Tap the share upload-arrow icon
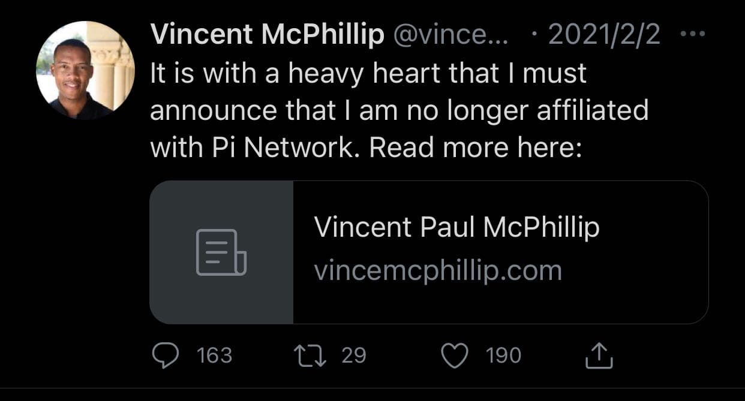The image size is (745, 401). [599, 355]
